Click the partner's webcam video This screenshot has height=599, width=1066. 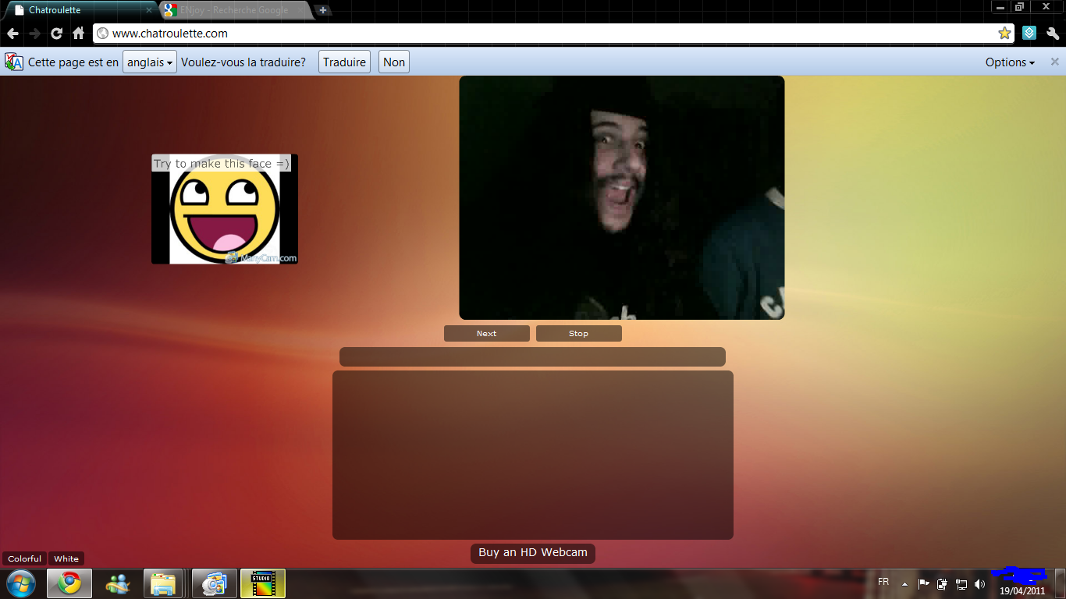(622, 197)
